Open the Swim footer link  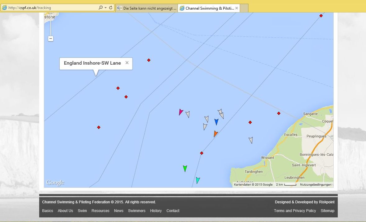tap(82, 210)
